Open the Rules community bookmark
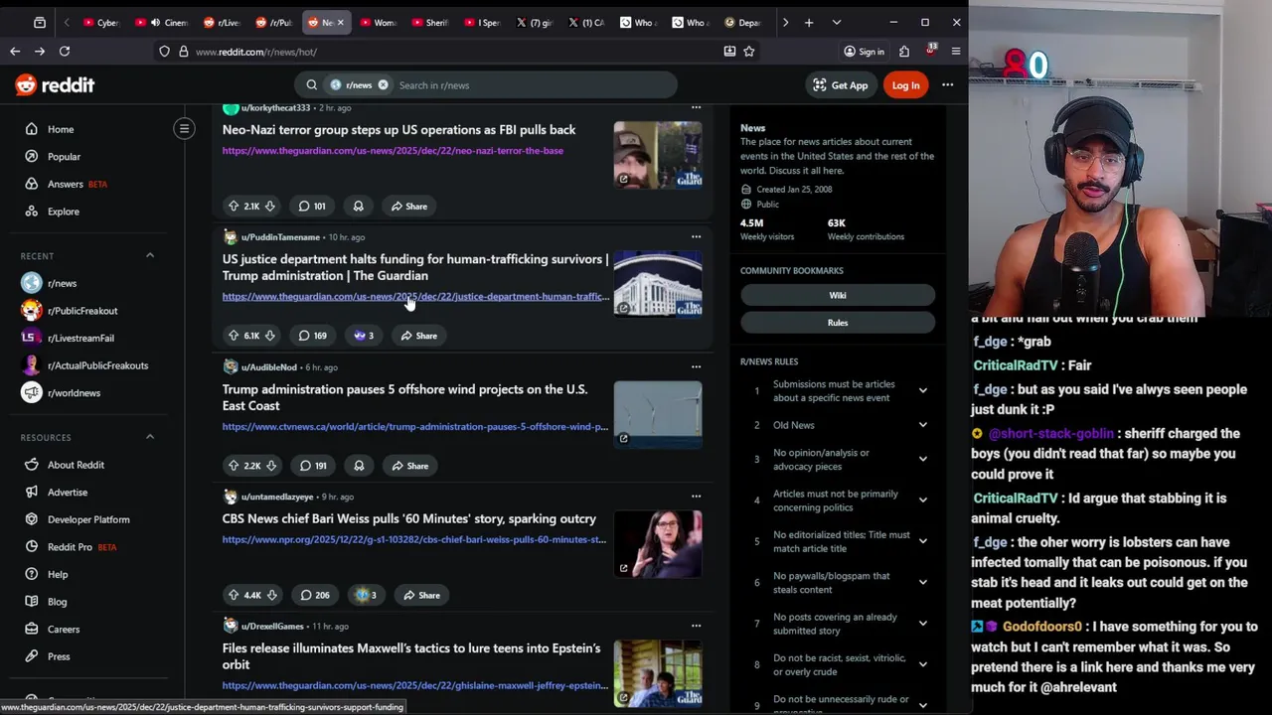The height and width of the screenshot is (715, 1272). tap(838, 323)
